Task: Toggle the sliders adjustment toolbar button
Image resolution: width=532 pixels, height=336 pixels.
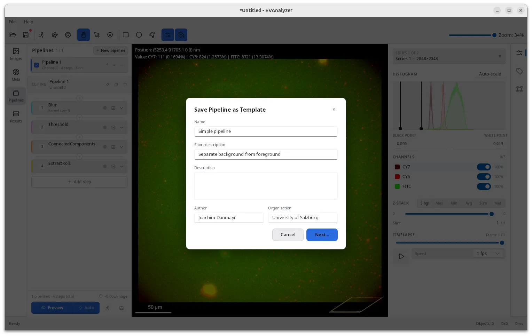Action: (x=168, y=35)
